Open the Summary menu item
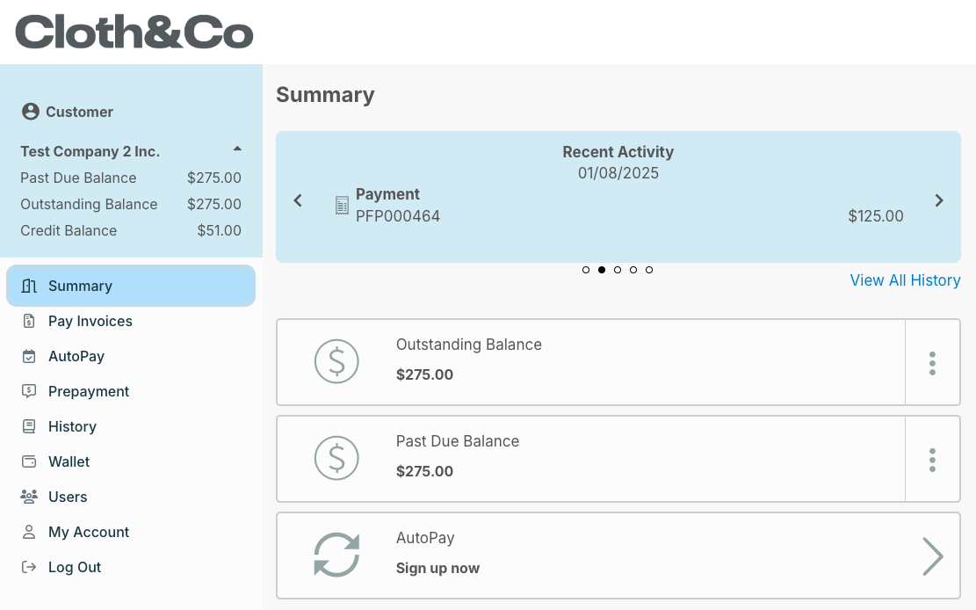The width and height of the screenshot is (976, 610). [x=131, y=286]
